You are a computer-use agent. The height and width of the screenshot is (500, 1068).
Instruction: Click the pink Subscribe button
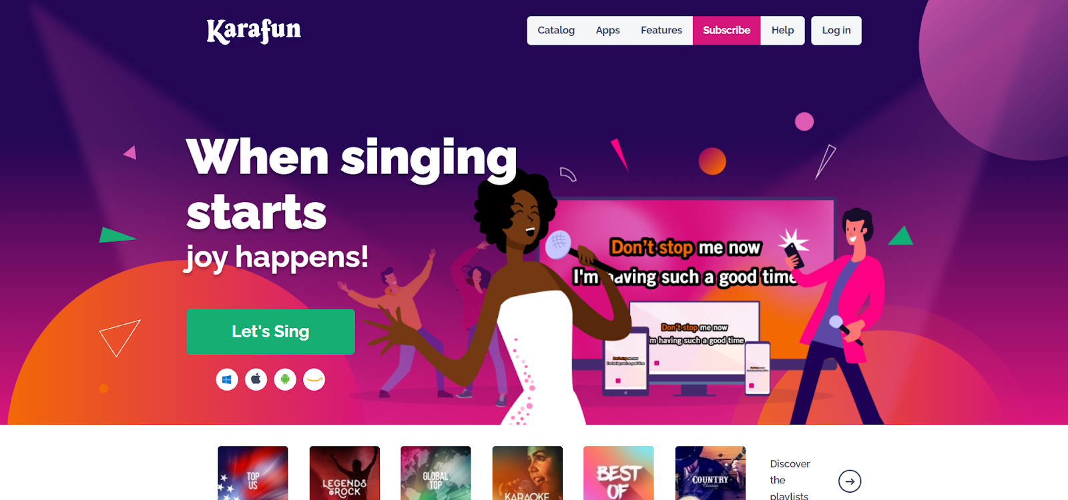727,31
